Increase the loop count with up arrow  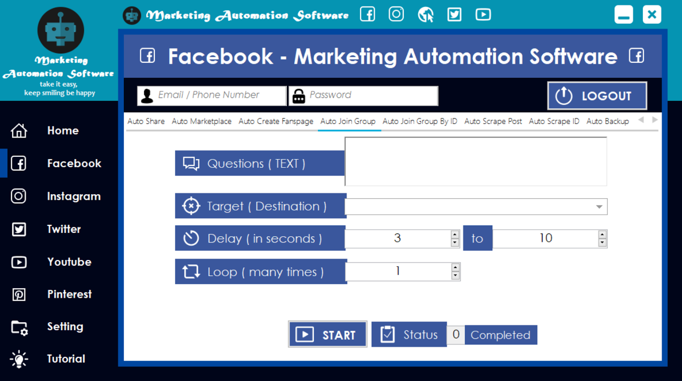pos(455,267)
